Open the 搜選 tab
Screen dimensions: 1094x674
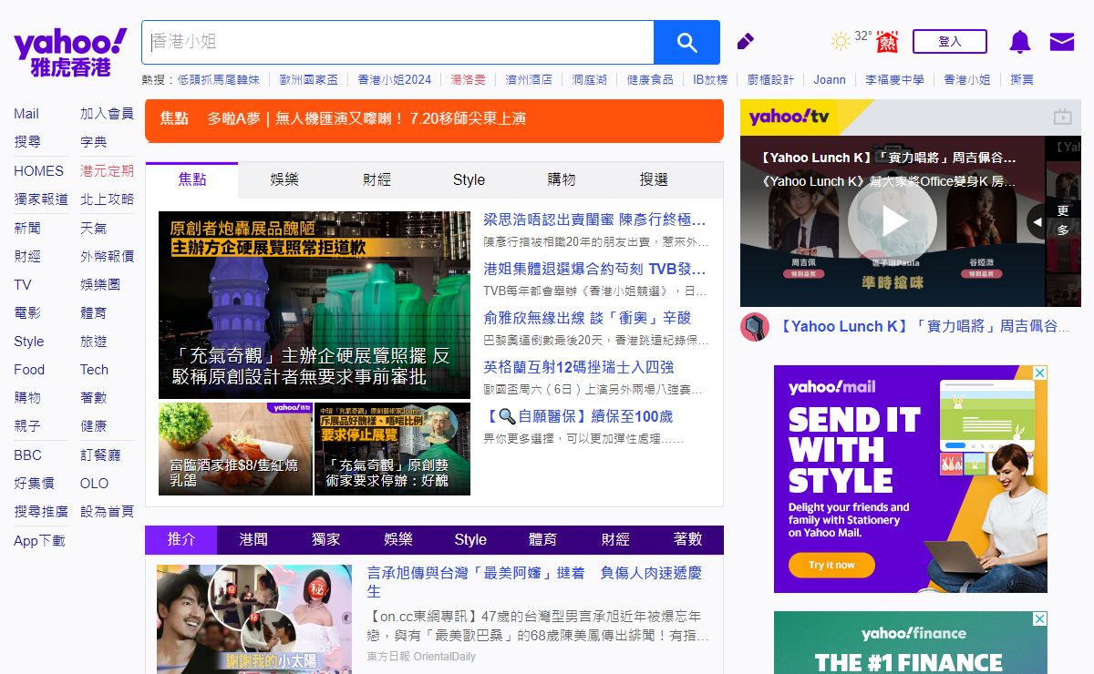pyautogui.click(x=654, y=180)
